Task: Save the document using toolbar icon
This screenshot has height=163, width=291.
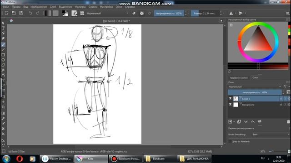Action: coord(21,13)
